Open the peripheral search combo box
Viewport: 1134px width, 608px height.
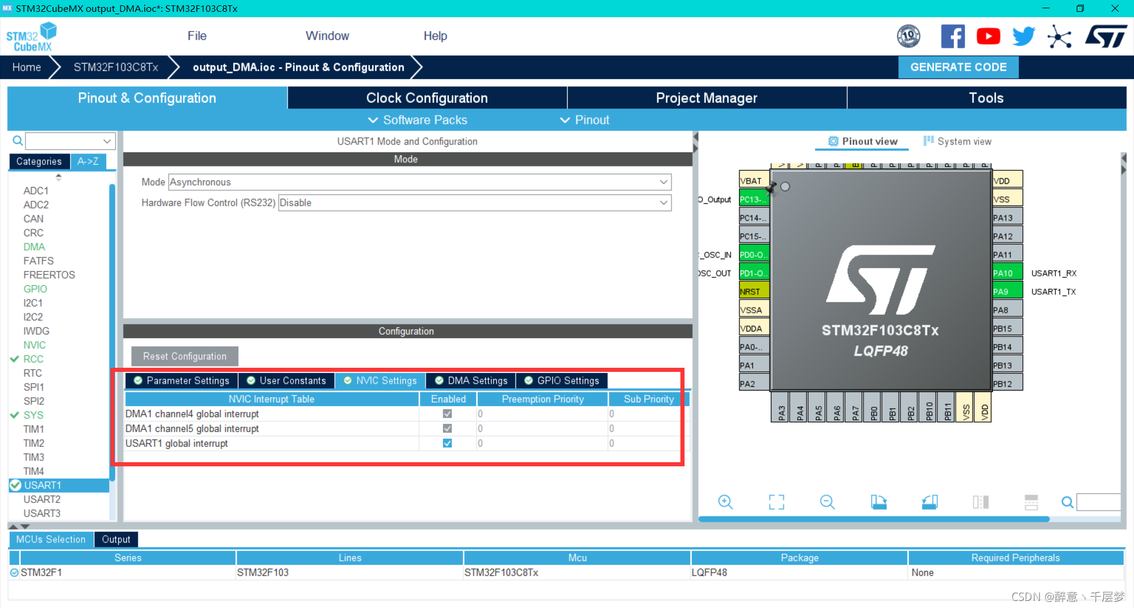click(x=70, y=141)
